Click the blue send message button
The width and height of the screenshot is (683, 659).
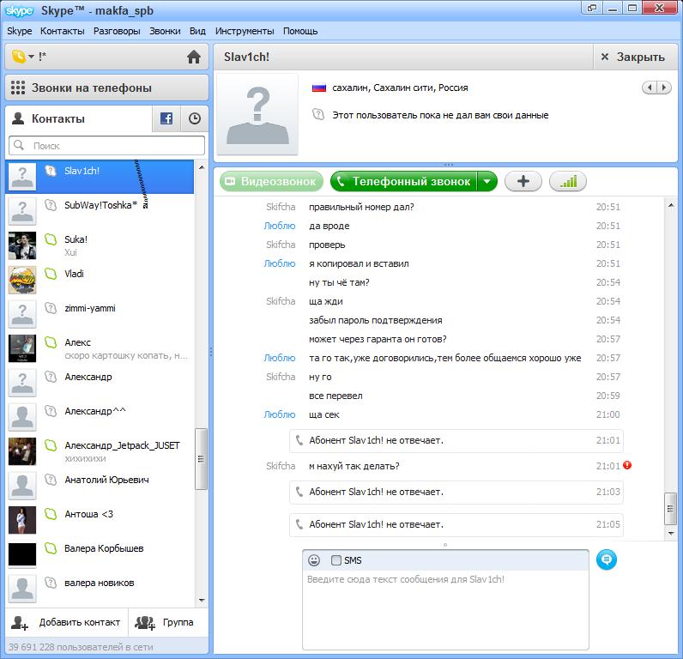(607, 559)
